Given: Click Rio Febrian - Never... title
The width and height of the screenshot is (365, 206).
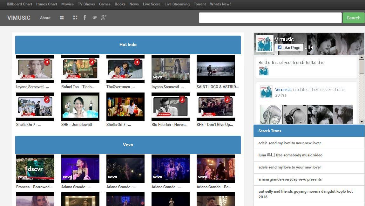Looking at the screenshot, I should coord(169,124).
